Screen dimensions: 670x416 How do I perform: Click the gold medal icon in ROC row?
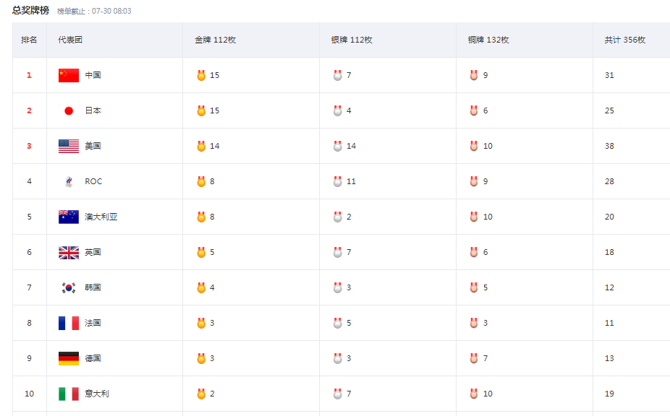[x=201, y=182]
